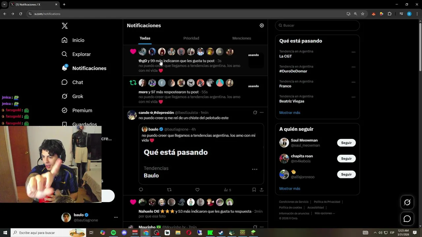Follow chapita roan
The height and width of the screenshot is (237, 422).
(346, 159)
